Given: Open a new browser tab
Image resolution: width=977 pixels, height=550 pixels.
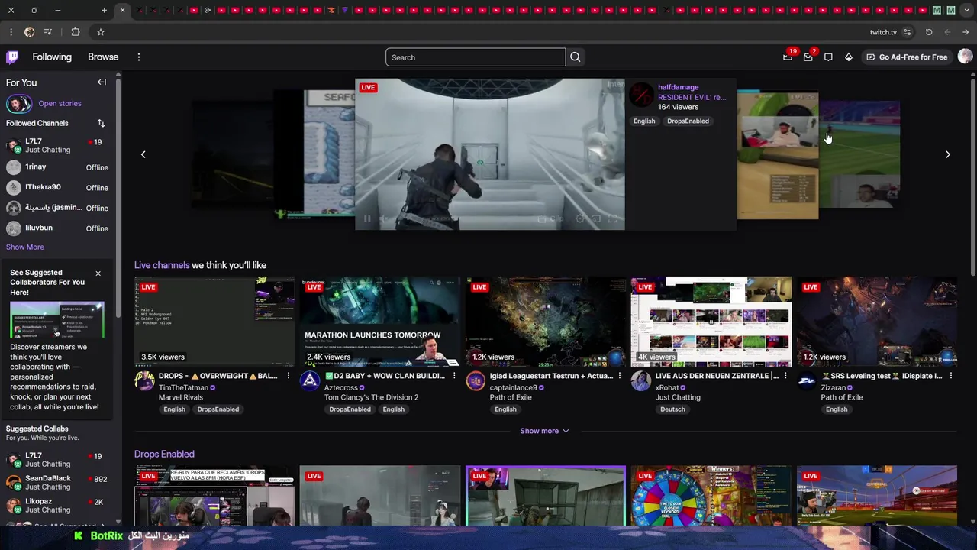Looking at the screenshot, I should [104, 10].
